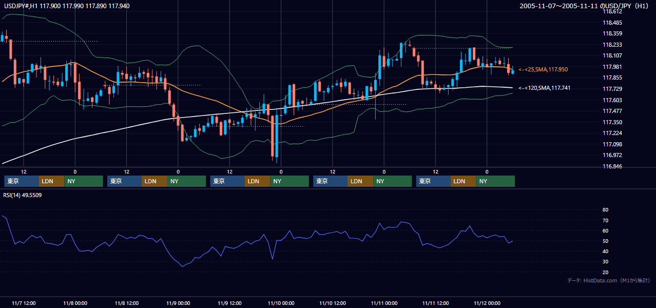Click price axis value 116.846
Viewport: 656px width, 308px height.
pyautogui.click(x=612, y=166)
